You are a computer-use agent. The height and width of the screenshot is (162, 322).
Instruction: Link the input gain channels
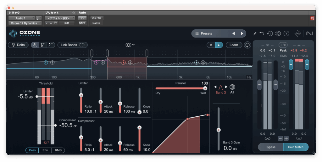tap(267, 138)
